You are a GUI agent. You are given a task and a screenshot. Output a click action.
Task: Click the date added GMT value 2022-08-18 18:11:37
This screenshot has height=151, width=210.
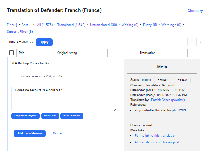[171, 90]
